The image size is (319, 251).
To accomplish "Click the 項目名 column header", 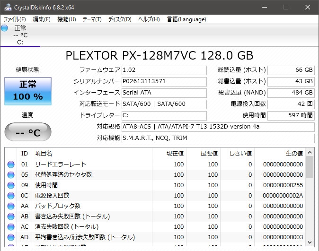I will pyautogui.click(x=92, y=154).
